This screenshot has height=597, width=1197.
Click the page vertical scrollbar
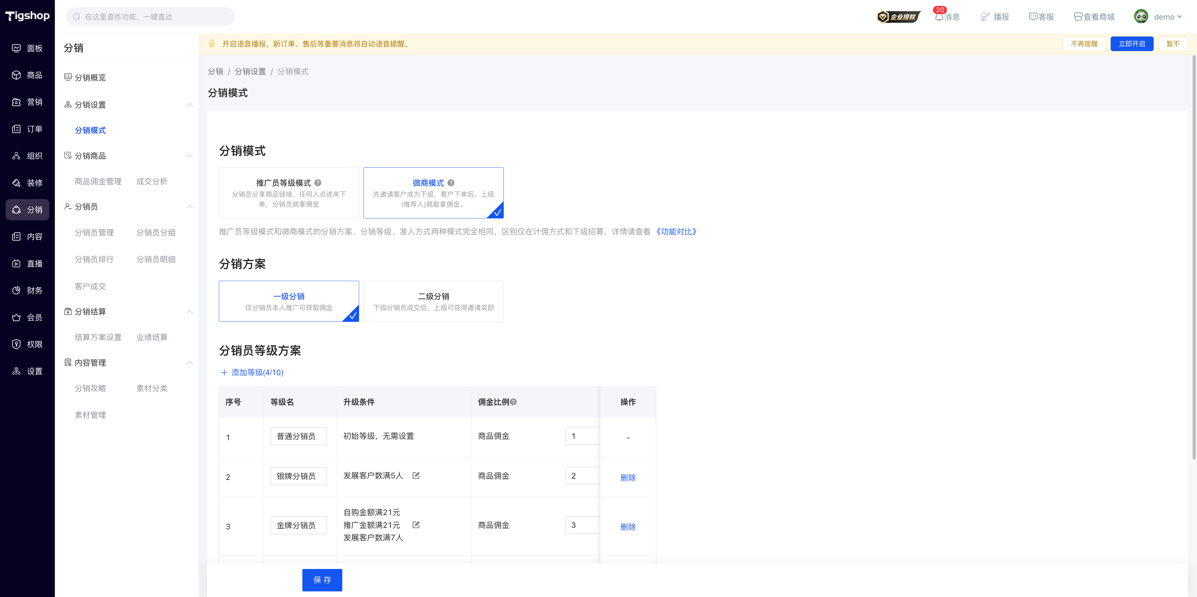1194,258
